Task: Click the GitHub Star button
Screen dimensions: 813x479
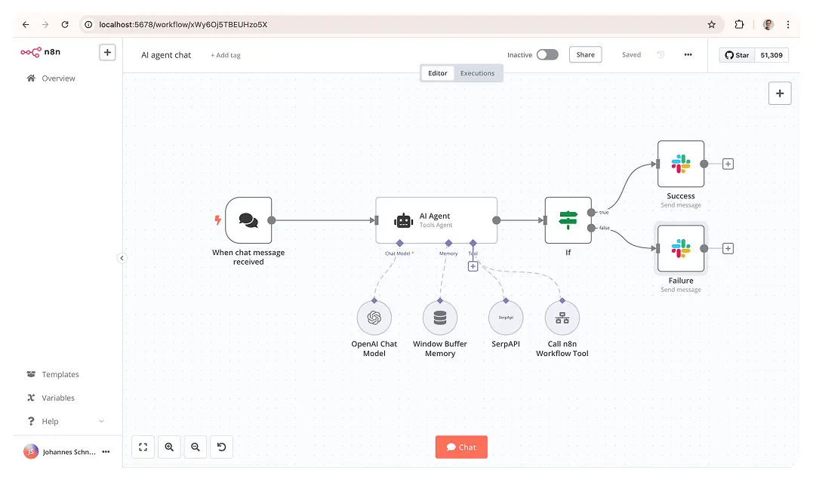Action: (737, 55)
